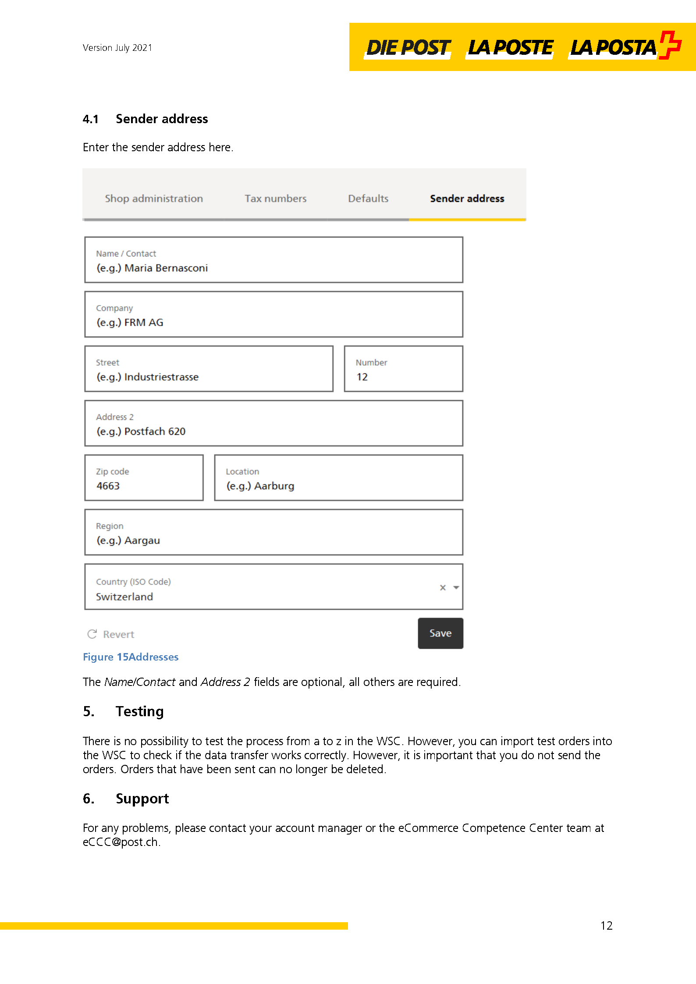Open the Defaults tab
Viewport: 696px width, 984px height.
coord(368,198)
